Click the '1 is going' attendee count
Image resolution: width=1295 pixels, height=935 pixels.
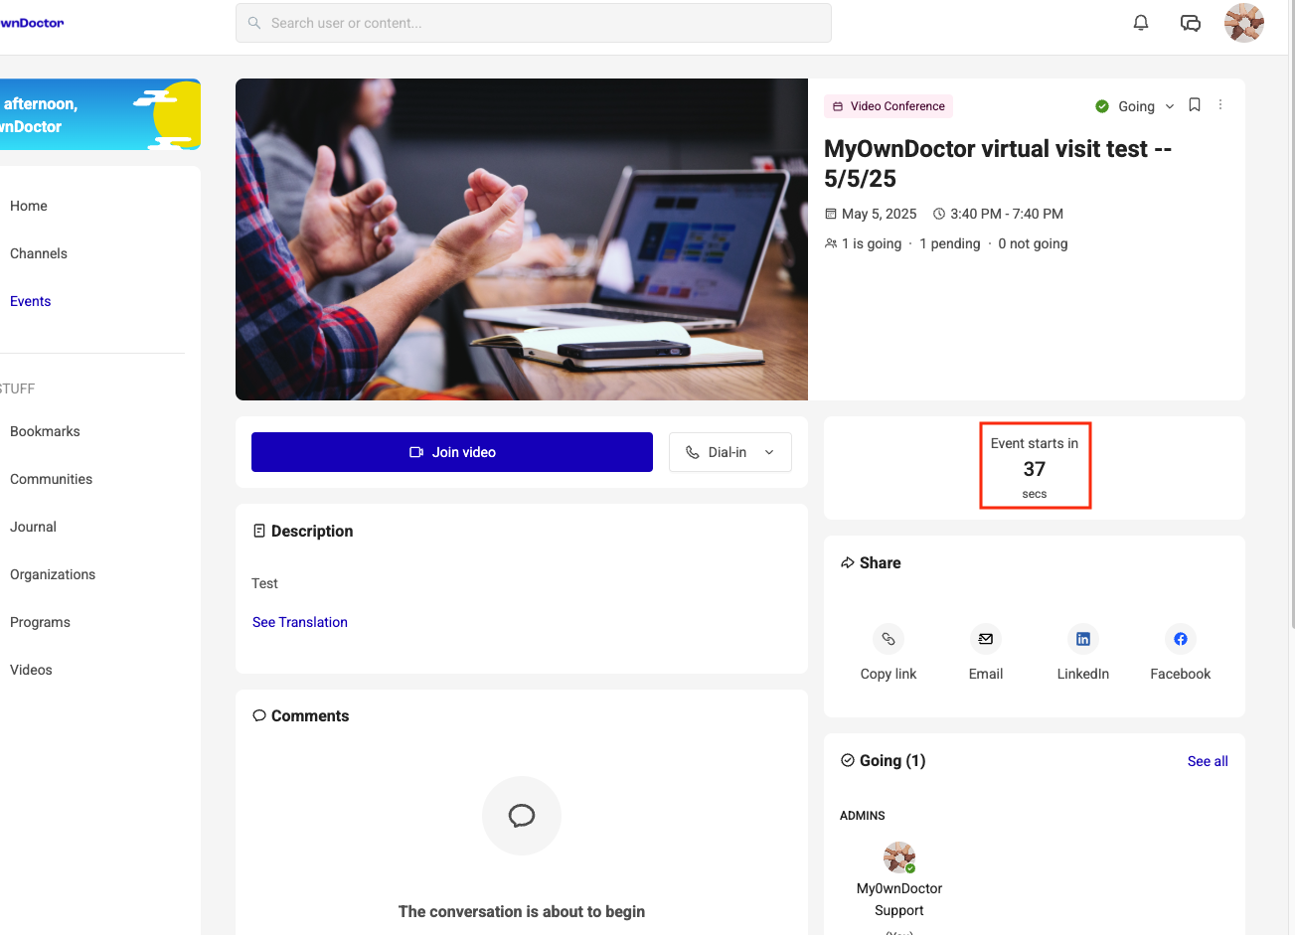tap(872, 243)
